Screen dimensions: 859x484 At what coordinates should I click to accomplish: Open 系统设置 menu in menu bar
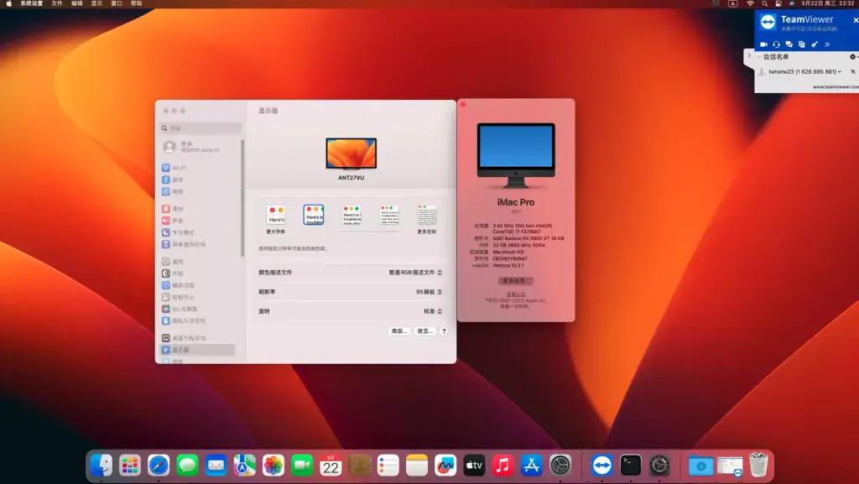[x=31, y=3]
